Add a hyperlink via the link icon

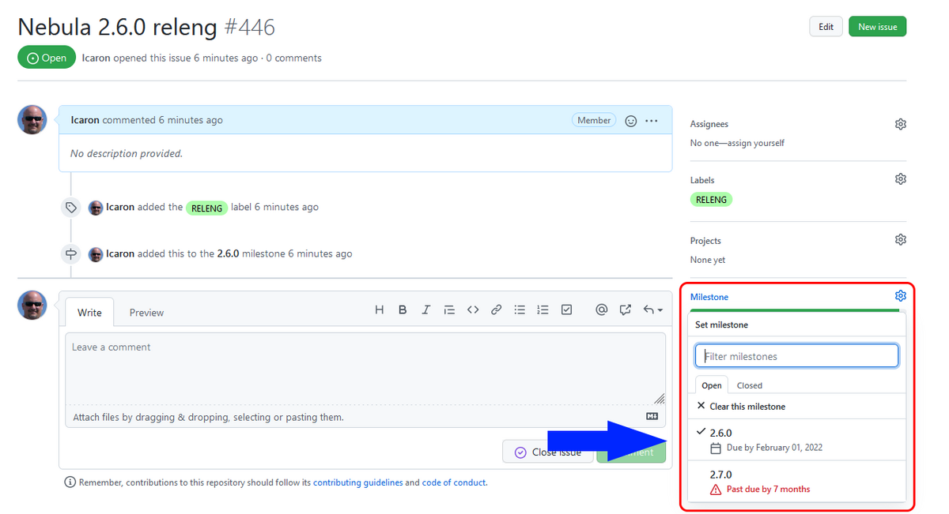496,310
